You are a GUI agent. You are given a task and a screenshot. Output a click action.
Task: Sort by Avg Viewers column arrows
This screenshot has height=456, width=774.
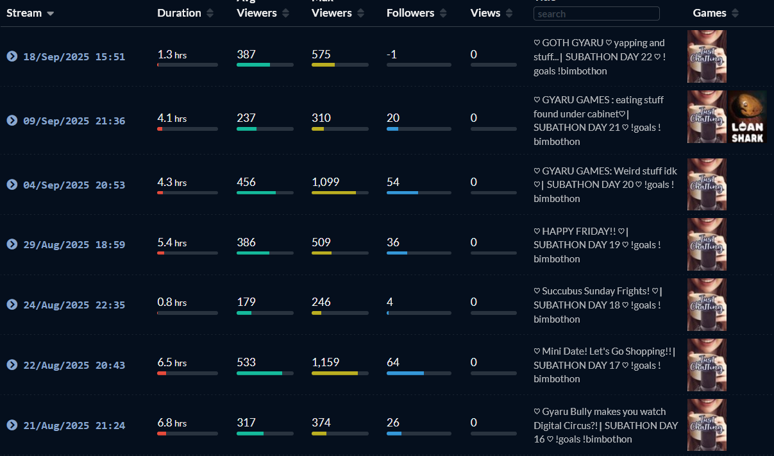(286, 13)
